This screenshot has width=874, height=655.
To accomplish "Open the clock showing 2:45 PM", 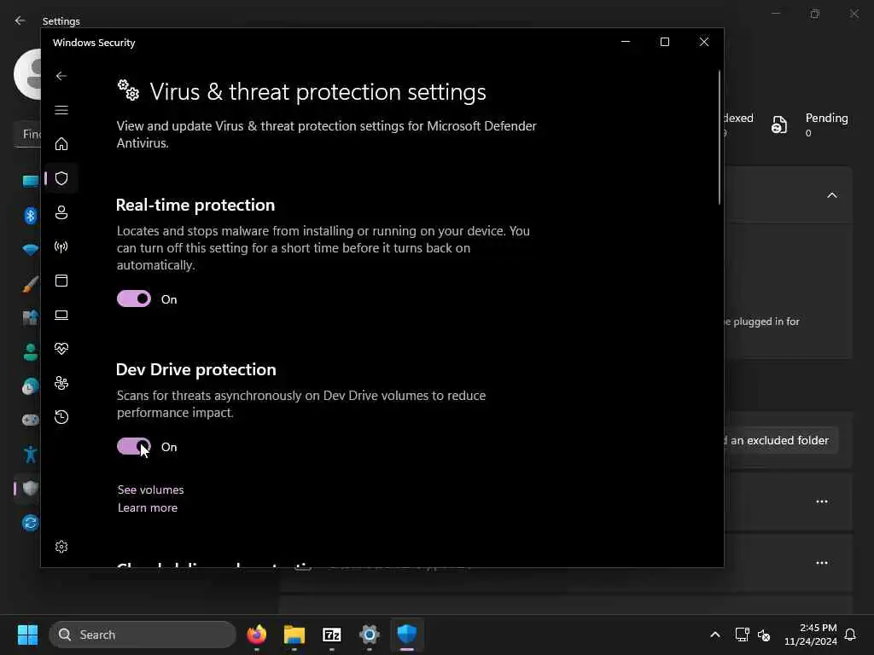I will [811, 635].
